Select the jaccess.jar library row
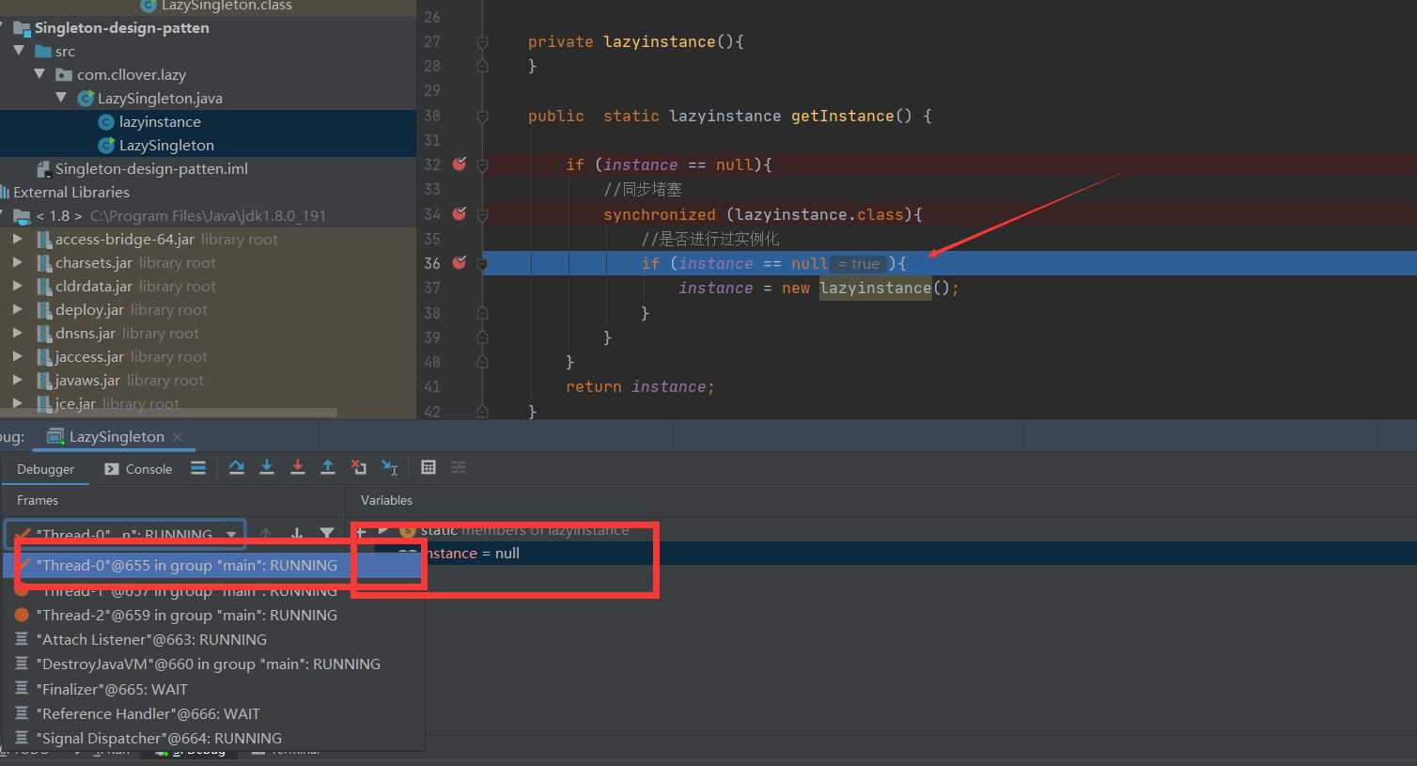Viewport: 1417px width, 766px height. click(208, 357)
